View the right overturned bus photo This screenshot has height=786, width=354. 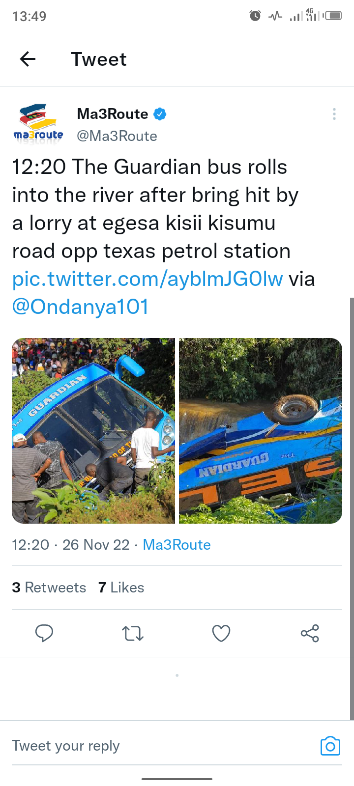[x=261, y=431]
